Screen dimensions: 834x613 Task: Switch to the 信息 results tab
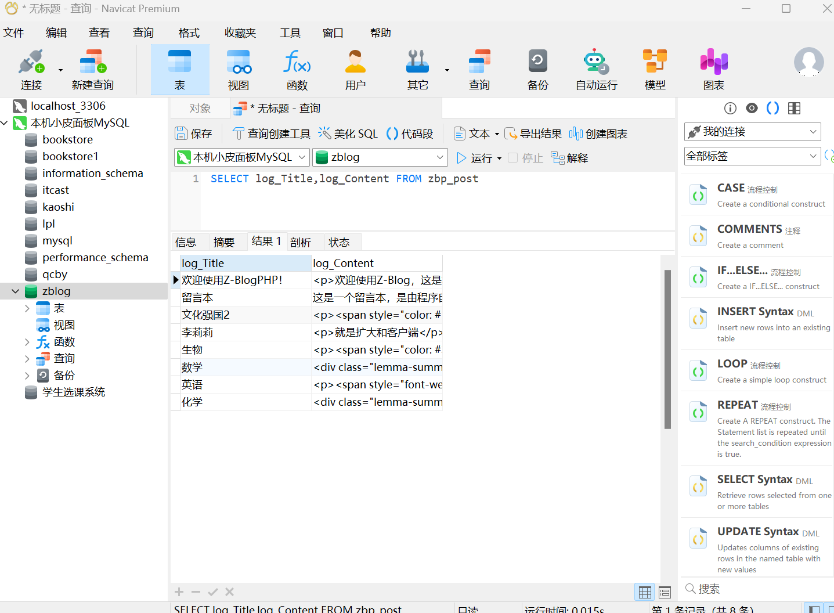[x=186, y=242]
